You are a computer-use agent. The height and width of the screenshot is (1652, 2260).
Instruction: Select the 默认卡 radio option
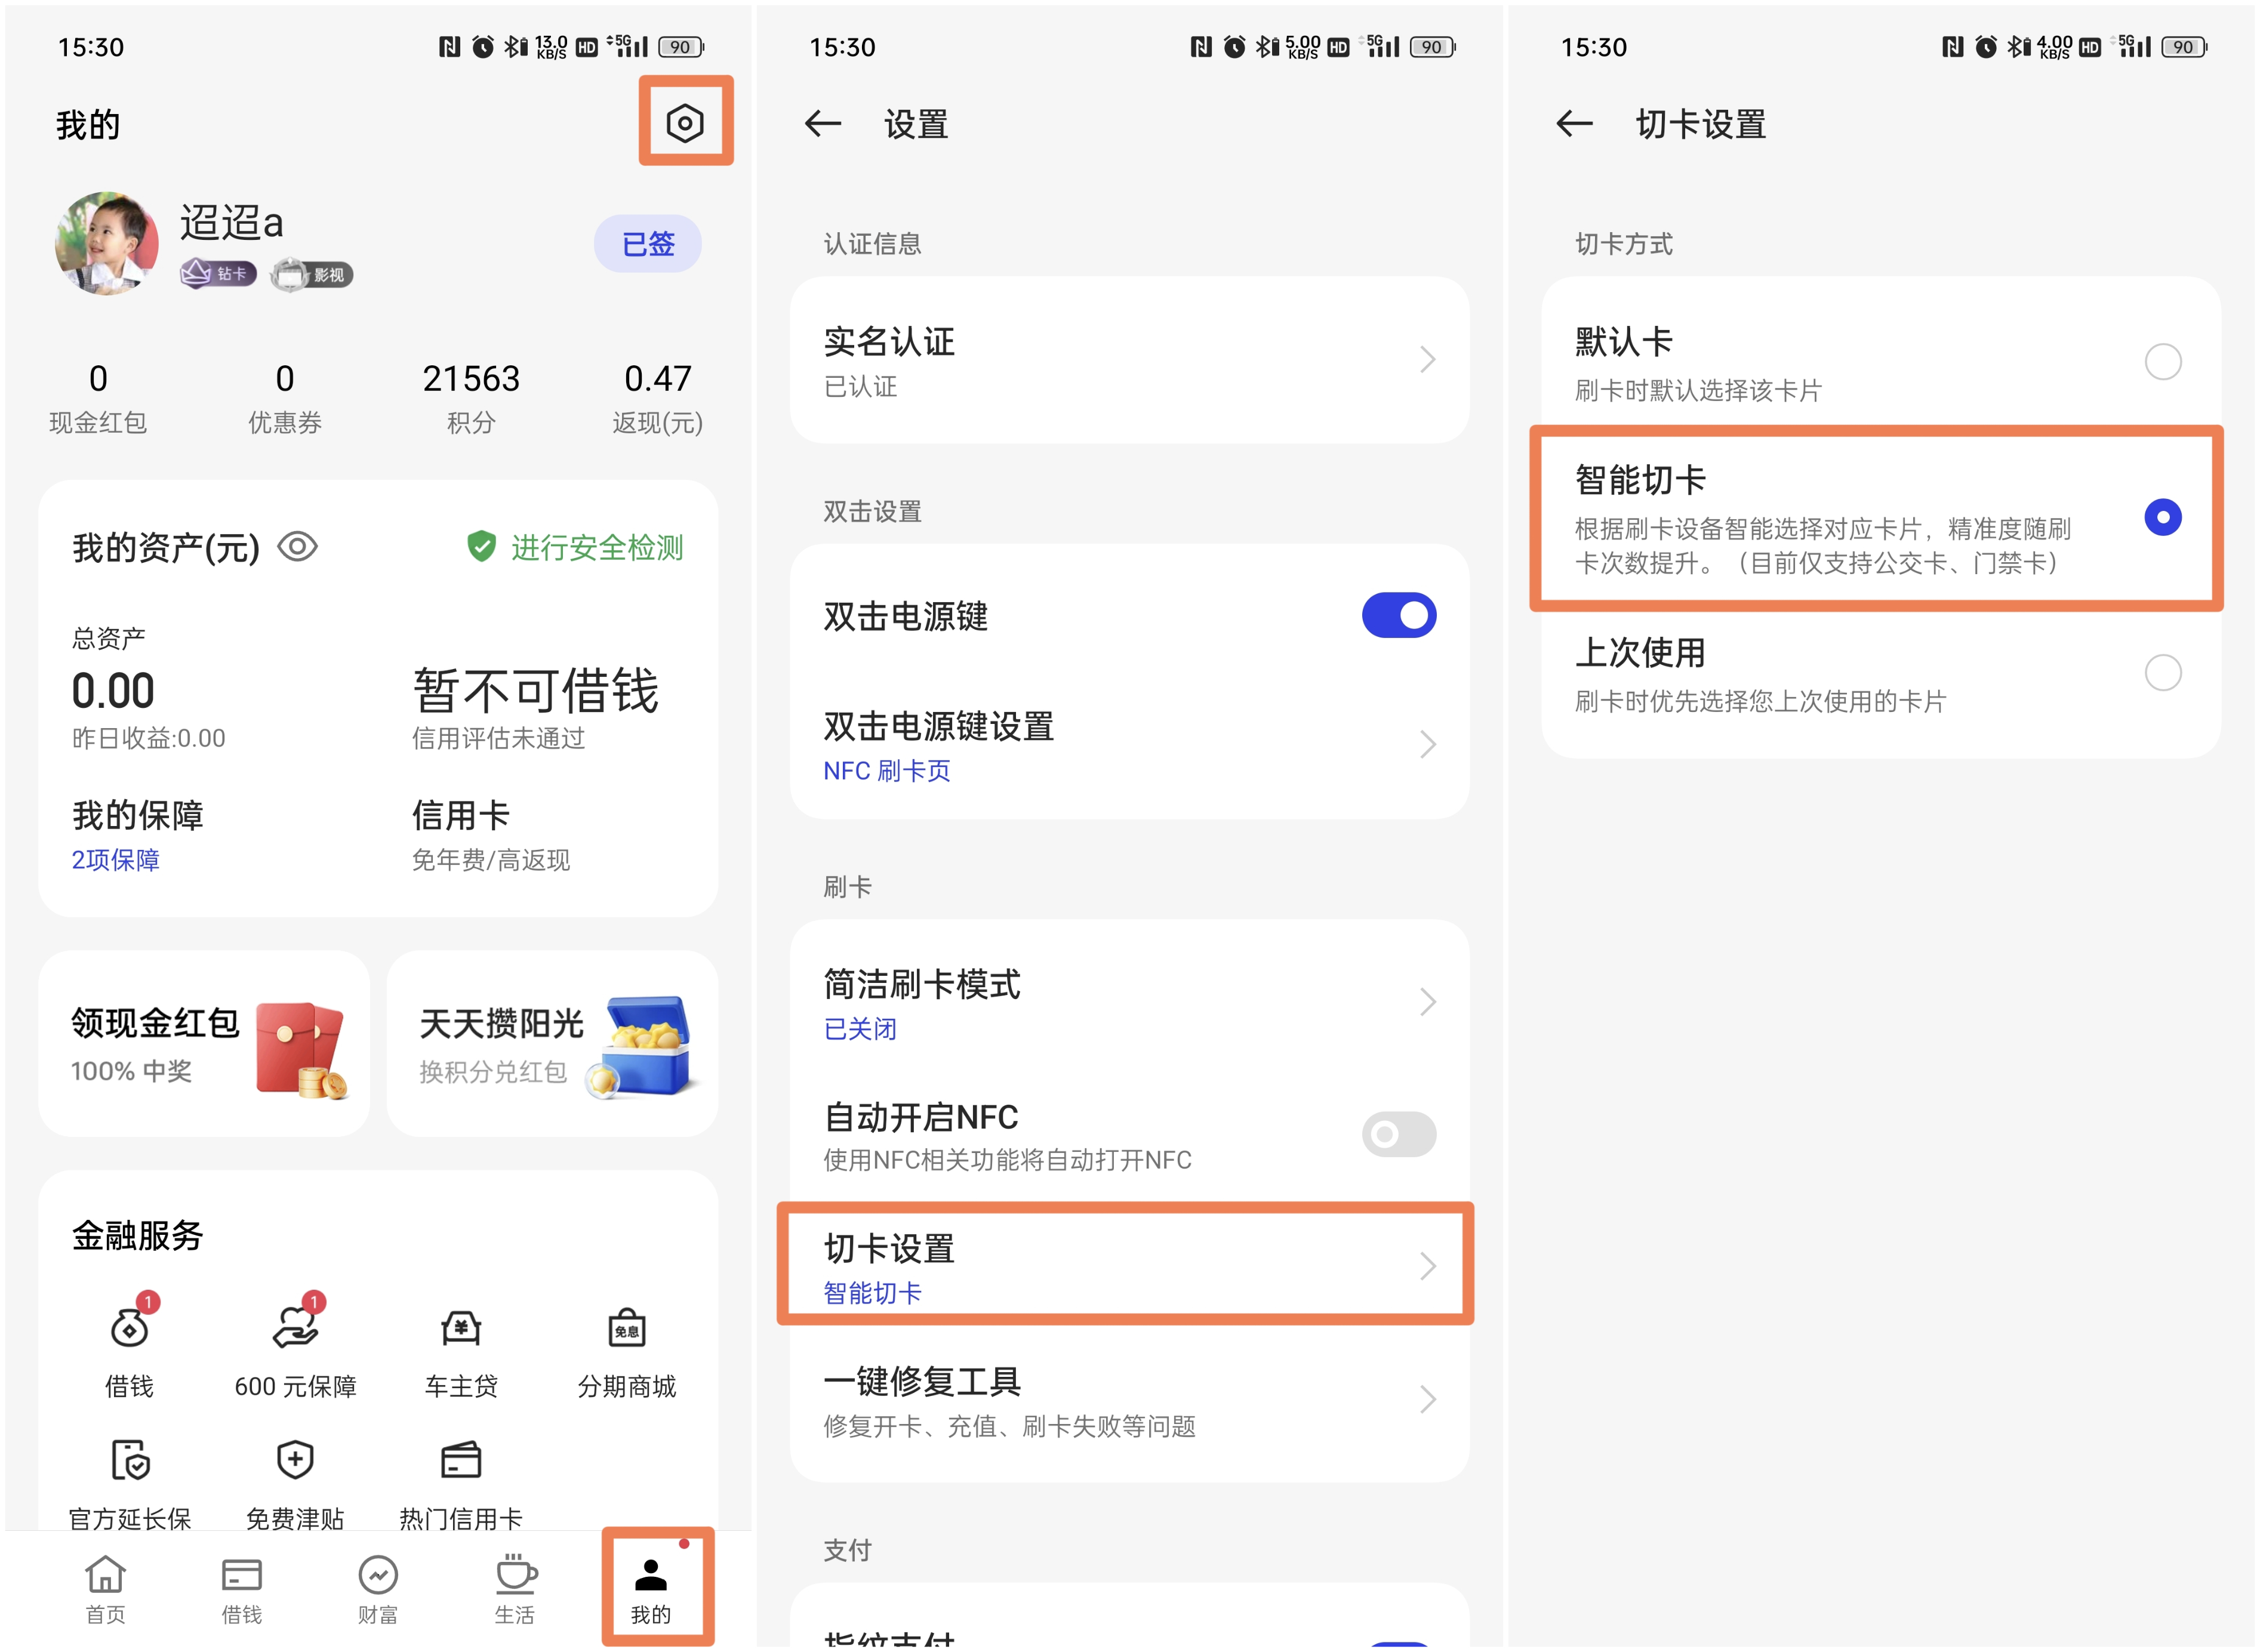tap(2162, 361)
